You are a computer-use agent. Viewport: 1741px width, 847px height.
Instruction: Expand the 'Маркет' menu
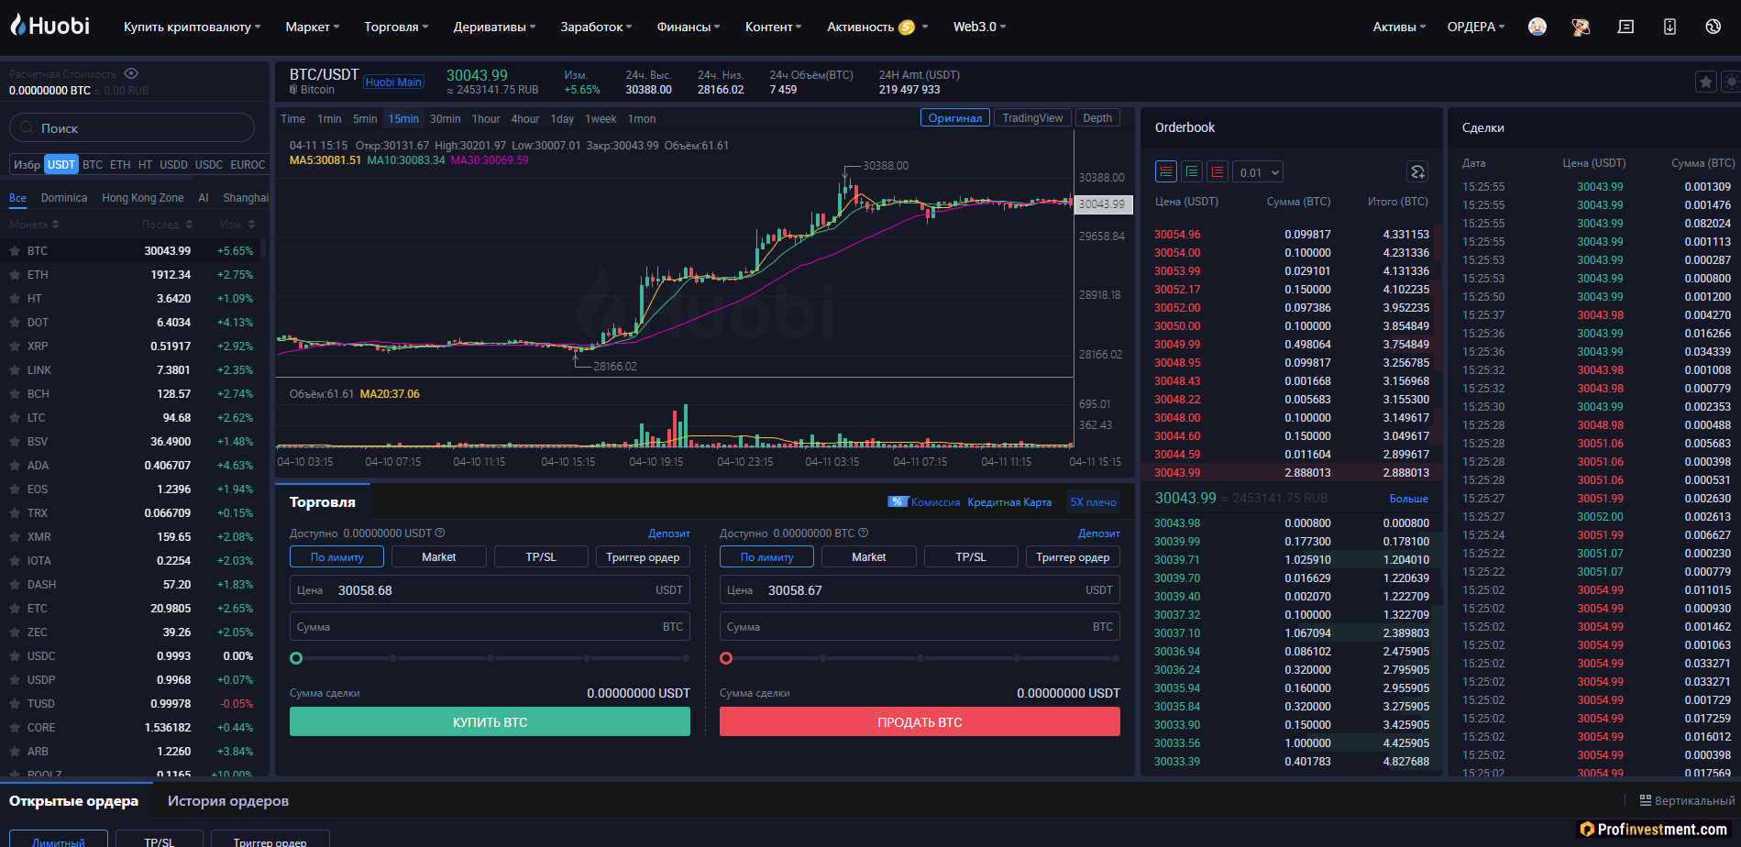[313, 27]
